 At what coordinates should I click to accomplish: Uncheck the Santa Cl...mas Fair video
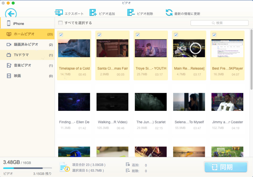pyautogui.click(x=99, y=35)
